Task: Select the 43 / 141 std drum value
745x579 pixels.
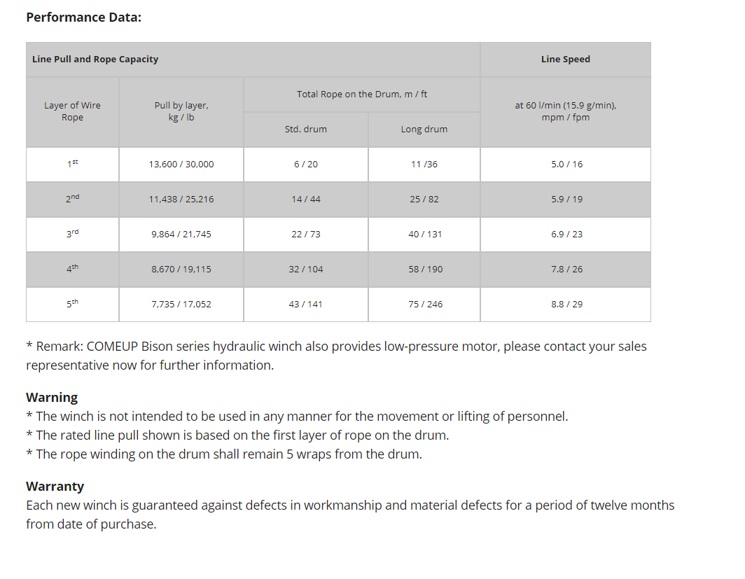Action: (x=306, y=305)
